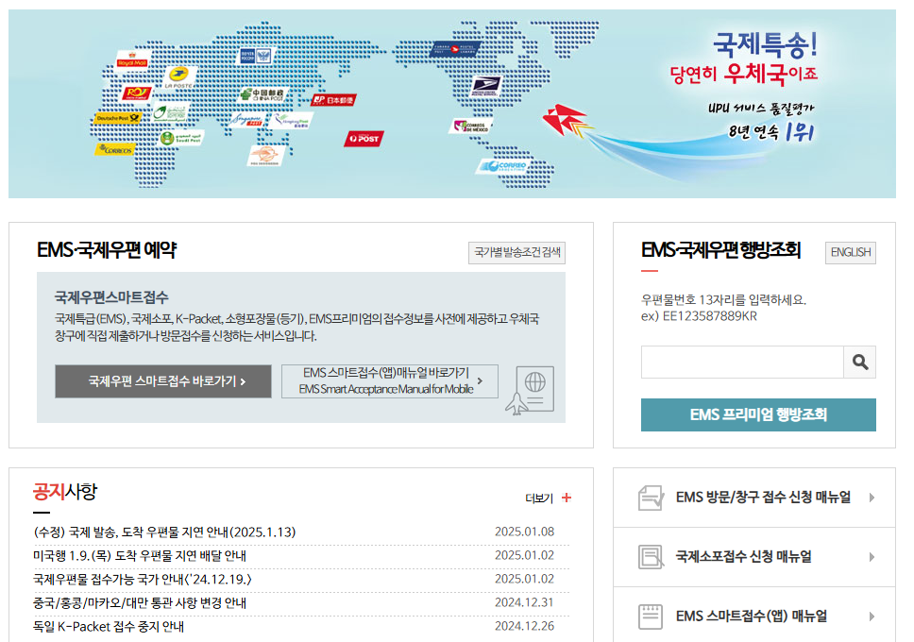Click date 2024.12.26 in notice list
This screenshot has width=914, height=642.
tap(525, 626)
